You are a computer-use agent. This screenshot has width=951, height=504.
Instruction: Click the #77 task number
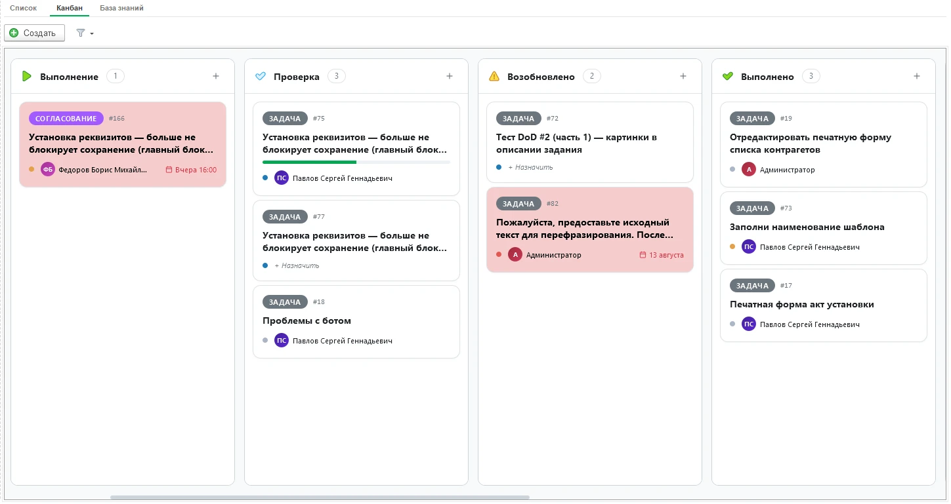(x=319, y=216)
